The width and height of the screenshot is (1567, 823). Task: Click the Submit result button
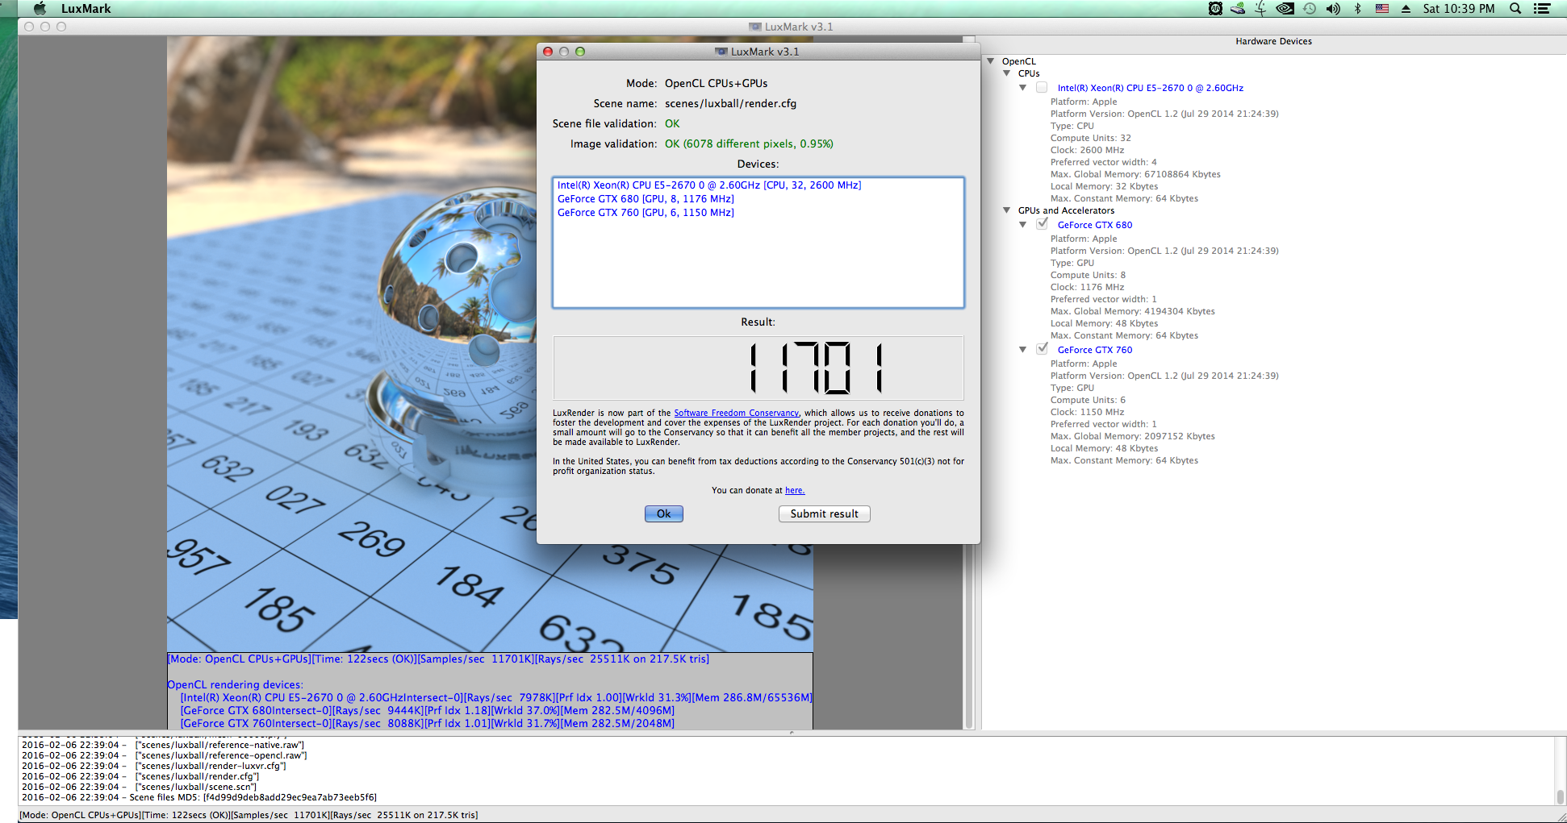pos(824,513)
